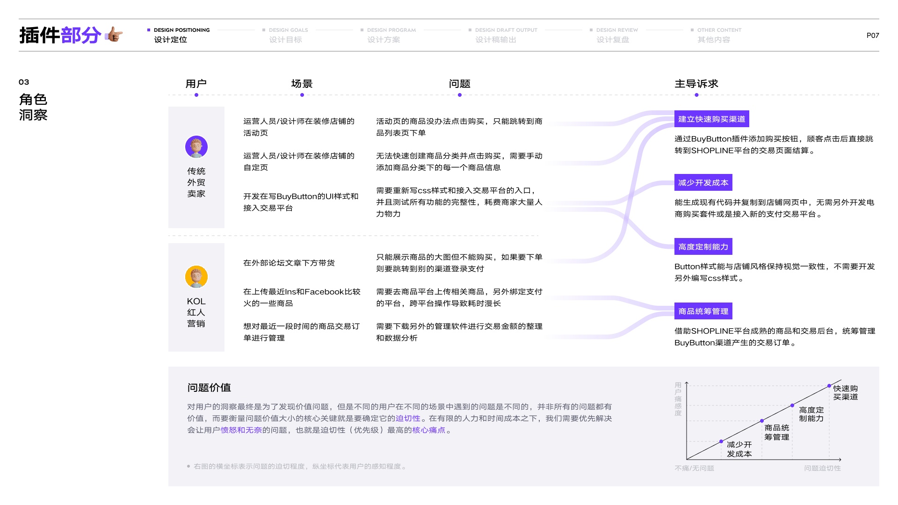
Task: Click the traditional seller avatar icon
Action: 196,147
